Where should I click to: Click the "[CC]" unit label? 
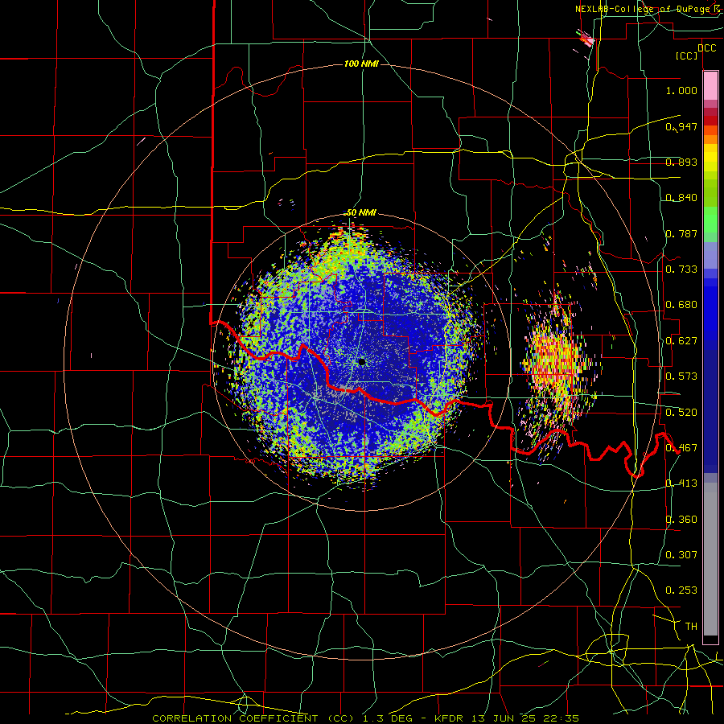[686, 56]
